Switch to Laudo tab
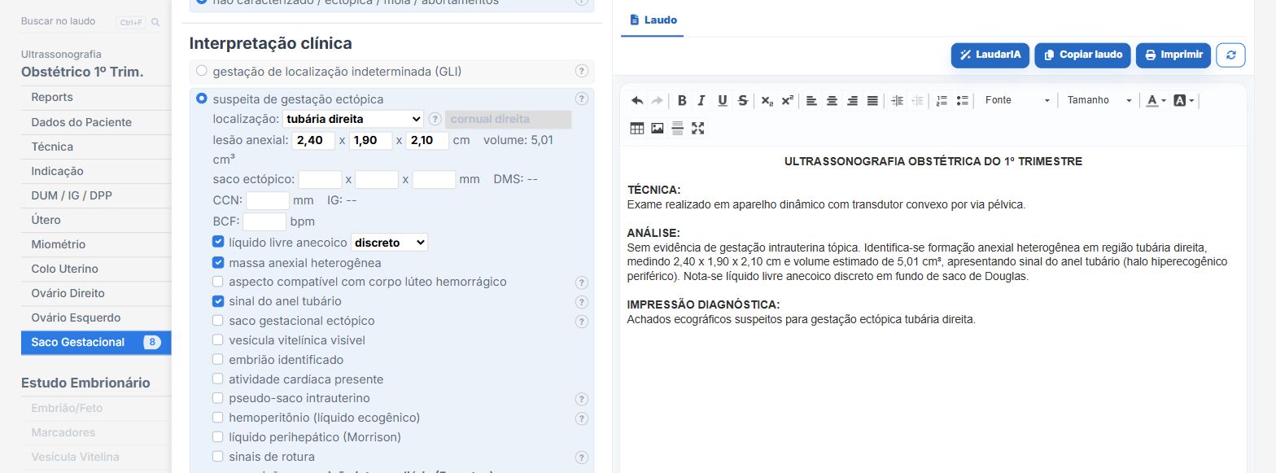 [653, 20]
